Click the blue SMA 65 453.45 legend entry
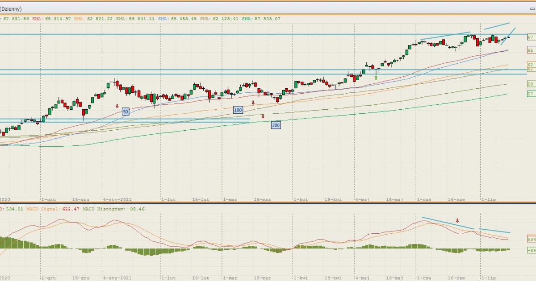The width and height of the screenshot is (536, 281). 179,19
